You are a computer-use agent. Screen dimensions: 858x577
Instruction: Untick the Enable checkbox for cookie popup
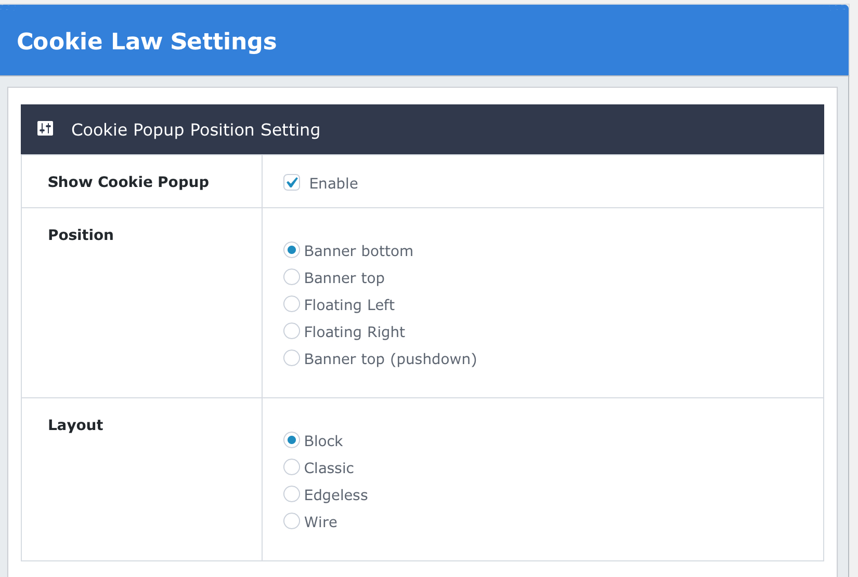point(292,182)
